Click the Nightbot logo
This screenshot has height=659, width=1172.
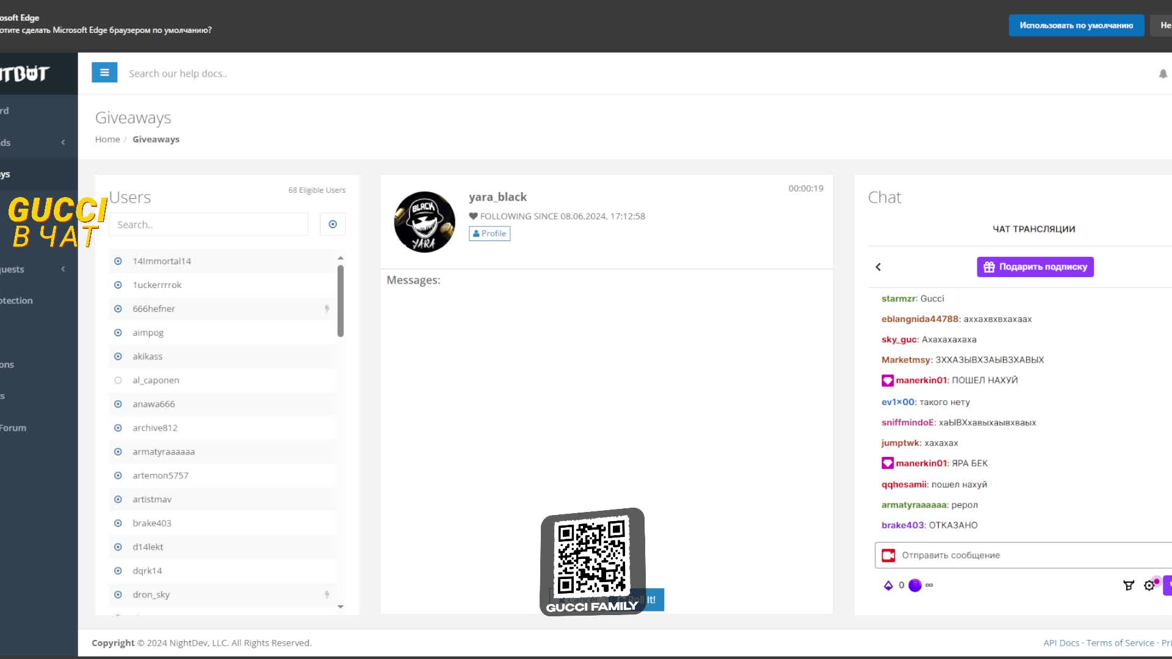(x=24, y=74)
